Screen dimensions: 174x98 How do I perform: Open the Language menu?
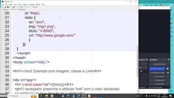[32, 4]
